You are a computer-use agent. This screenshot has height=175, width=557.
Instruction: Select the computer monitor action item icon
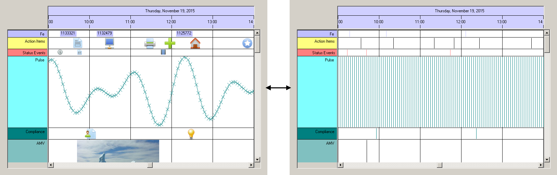110,43
